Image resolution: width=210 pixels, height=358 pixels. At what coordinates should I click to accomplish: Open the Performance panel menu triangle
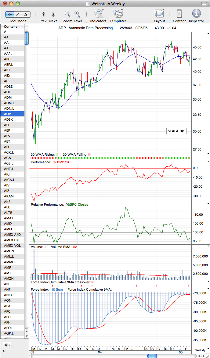[208, 161]
